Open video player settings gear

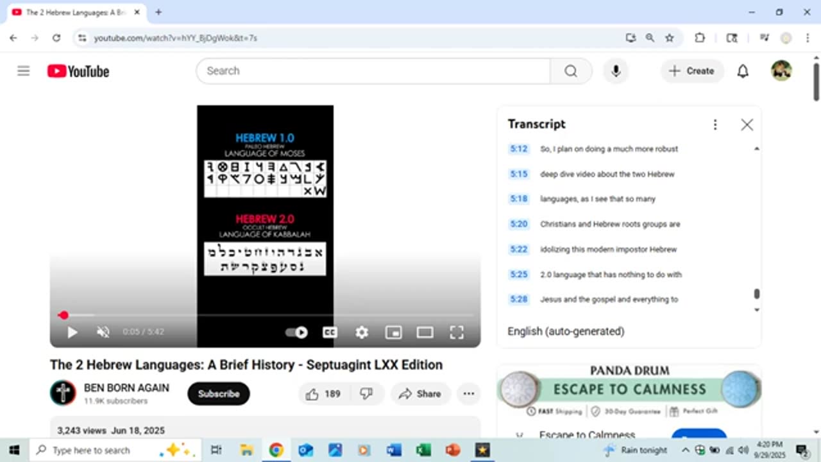pos(362,332)
